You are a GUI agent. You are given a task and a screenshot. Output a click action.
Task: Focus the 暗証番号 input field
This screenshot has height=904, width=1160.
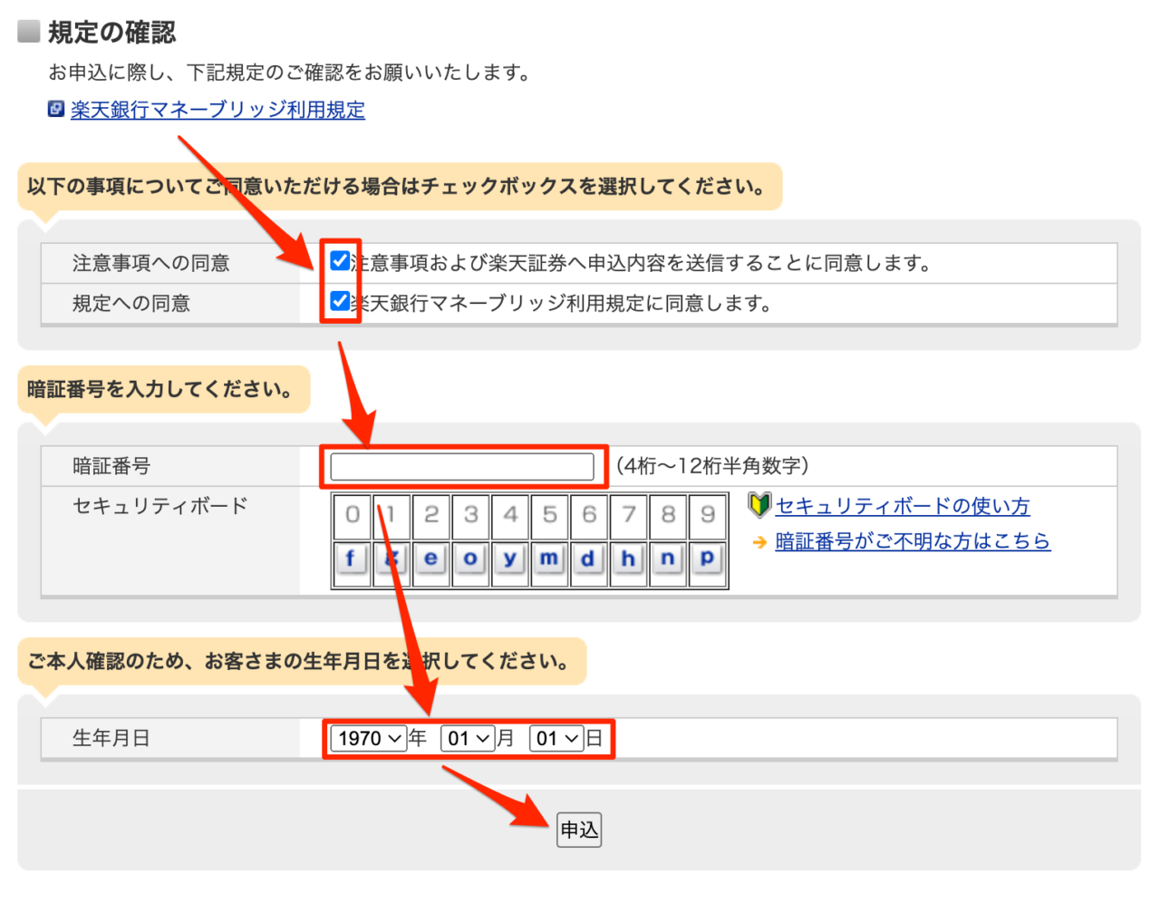pyautogui.click(x=462, y=466)
